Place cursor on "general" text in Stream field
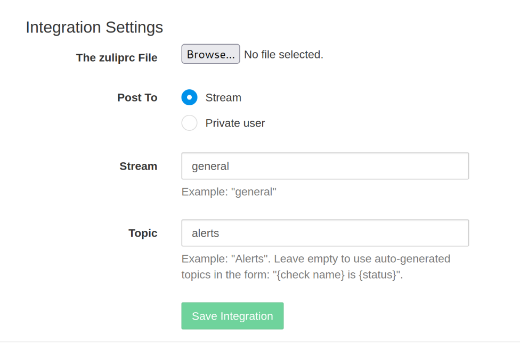 click(210, 166)
